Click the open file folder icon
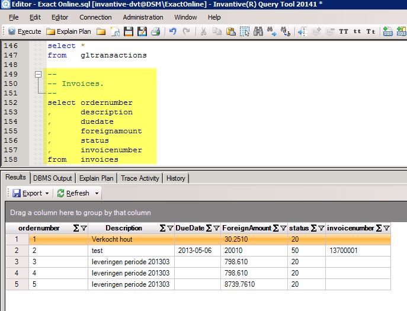This screenshot has height=311, width=407. pos(101,31)
